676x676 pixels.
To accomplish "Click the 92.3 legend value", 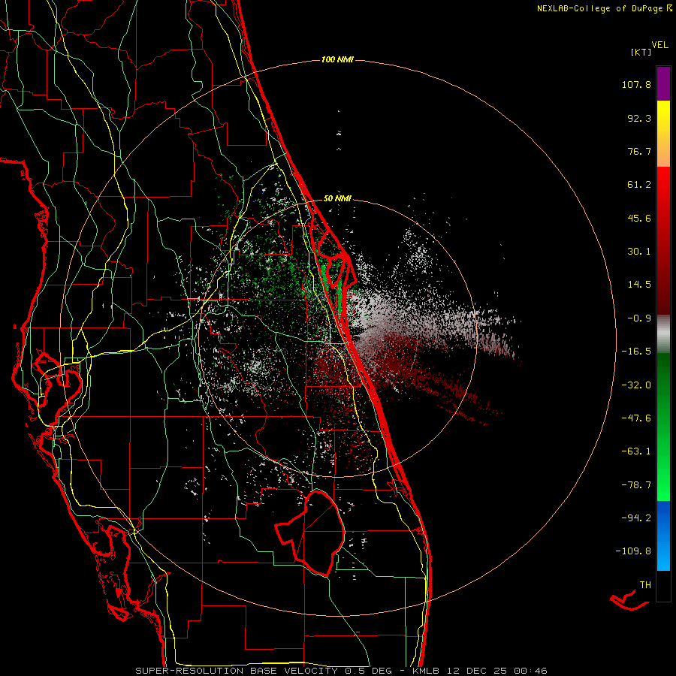I will pyautogui.click(x=639, y=118).
